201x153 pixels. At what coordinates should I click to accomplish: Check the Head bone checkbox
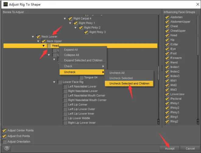[x=49, y=46]
